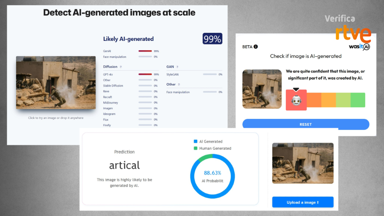Click the help icon beside GAN

(x=177, y=67)
